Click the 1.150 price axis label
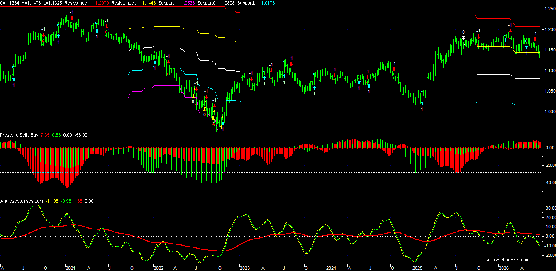556x271 pixels. coord(550,50)
